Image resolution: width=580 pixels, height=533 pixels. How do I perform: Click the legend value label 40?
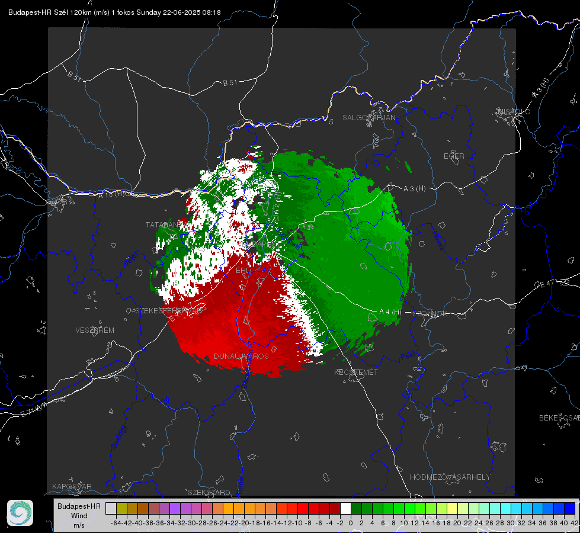click(x=563, y=523)
